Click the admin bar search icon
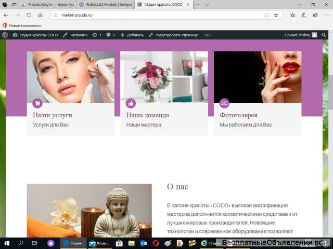The width and height of the screenshot is (333, 249). pyautogui.click(x=324, y=35)
